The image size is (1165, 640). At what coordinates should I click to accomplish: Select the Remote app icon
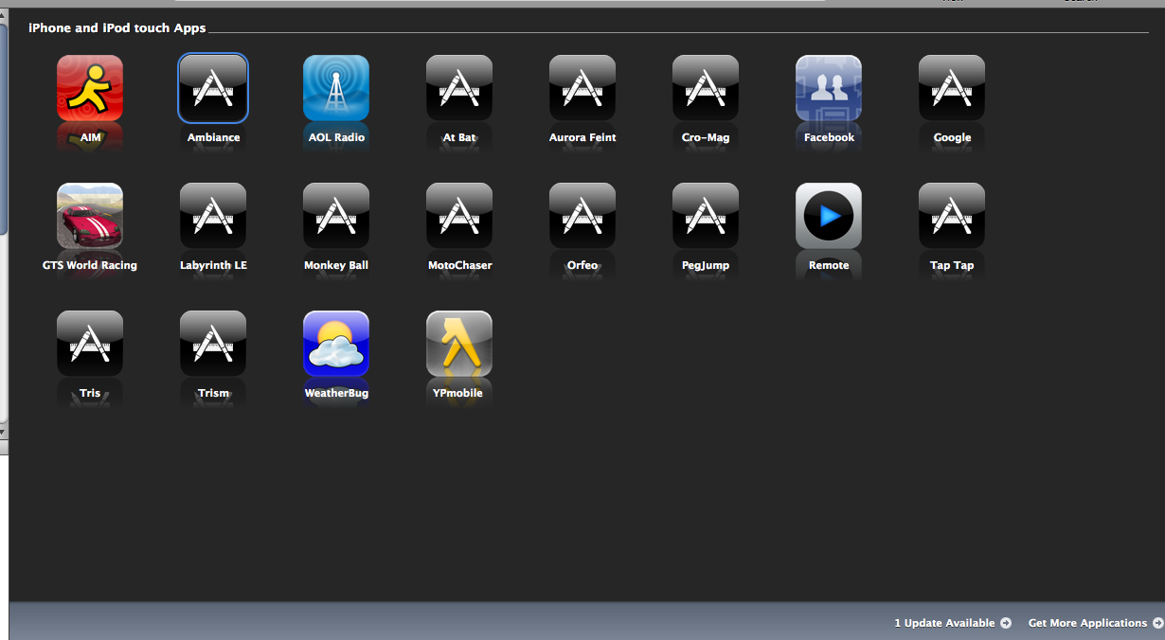tap(829, 216)
